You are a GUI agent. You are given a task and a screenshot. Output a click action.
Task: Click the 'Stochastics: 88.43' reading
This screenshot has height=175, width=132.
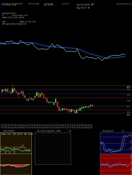pos(9,13)
